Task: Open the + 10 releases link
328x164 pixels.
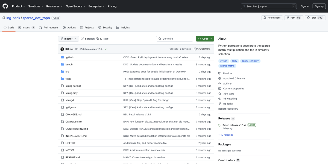Action: click(x=226, y=135)
